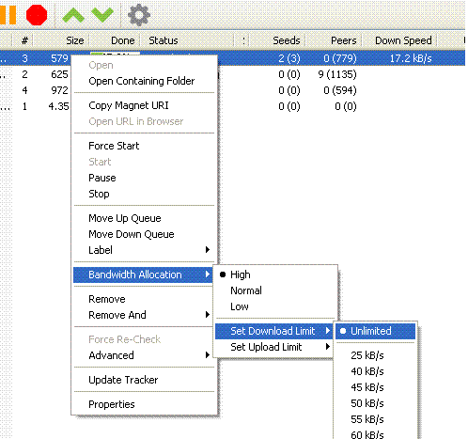468x439 pixels.
Task: Choose Open Containing Folder
Action: (142, 81)
